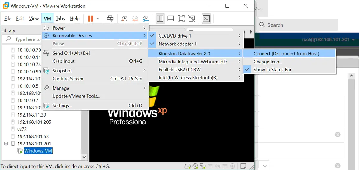Click the hard disk status bar icon

pyautogui.click(x=188, y=166)
